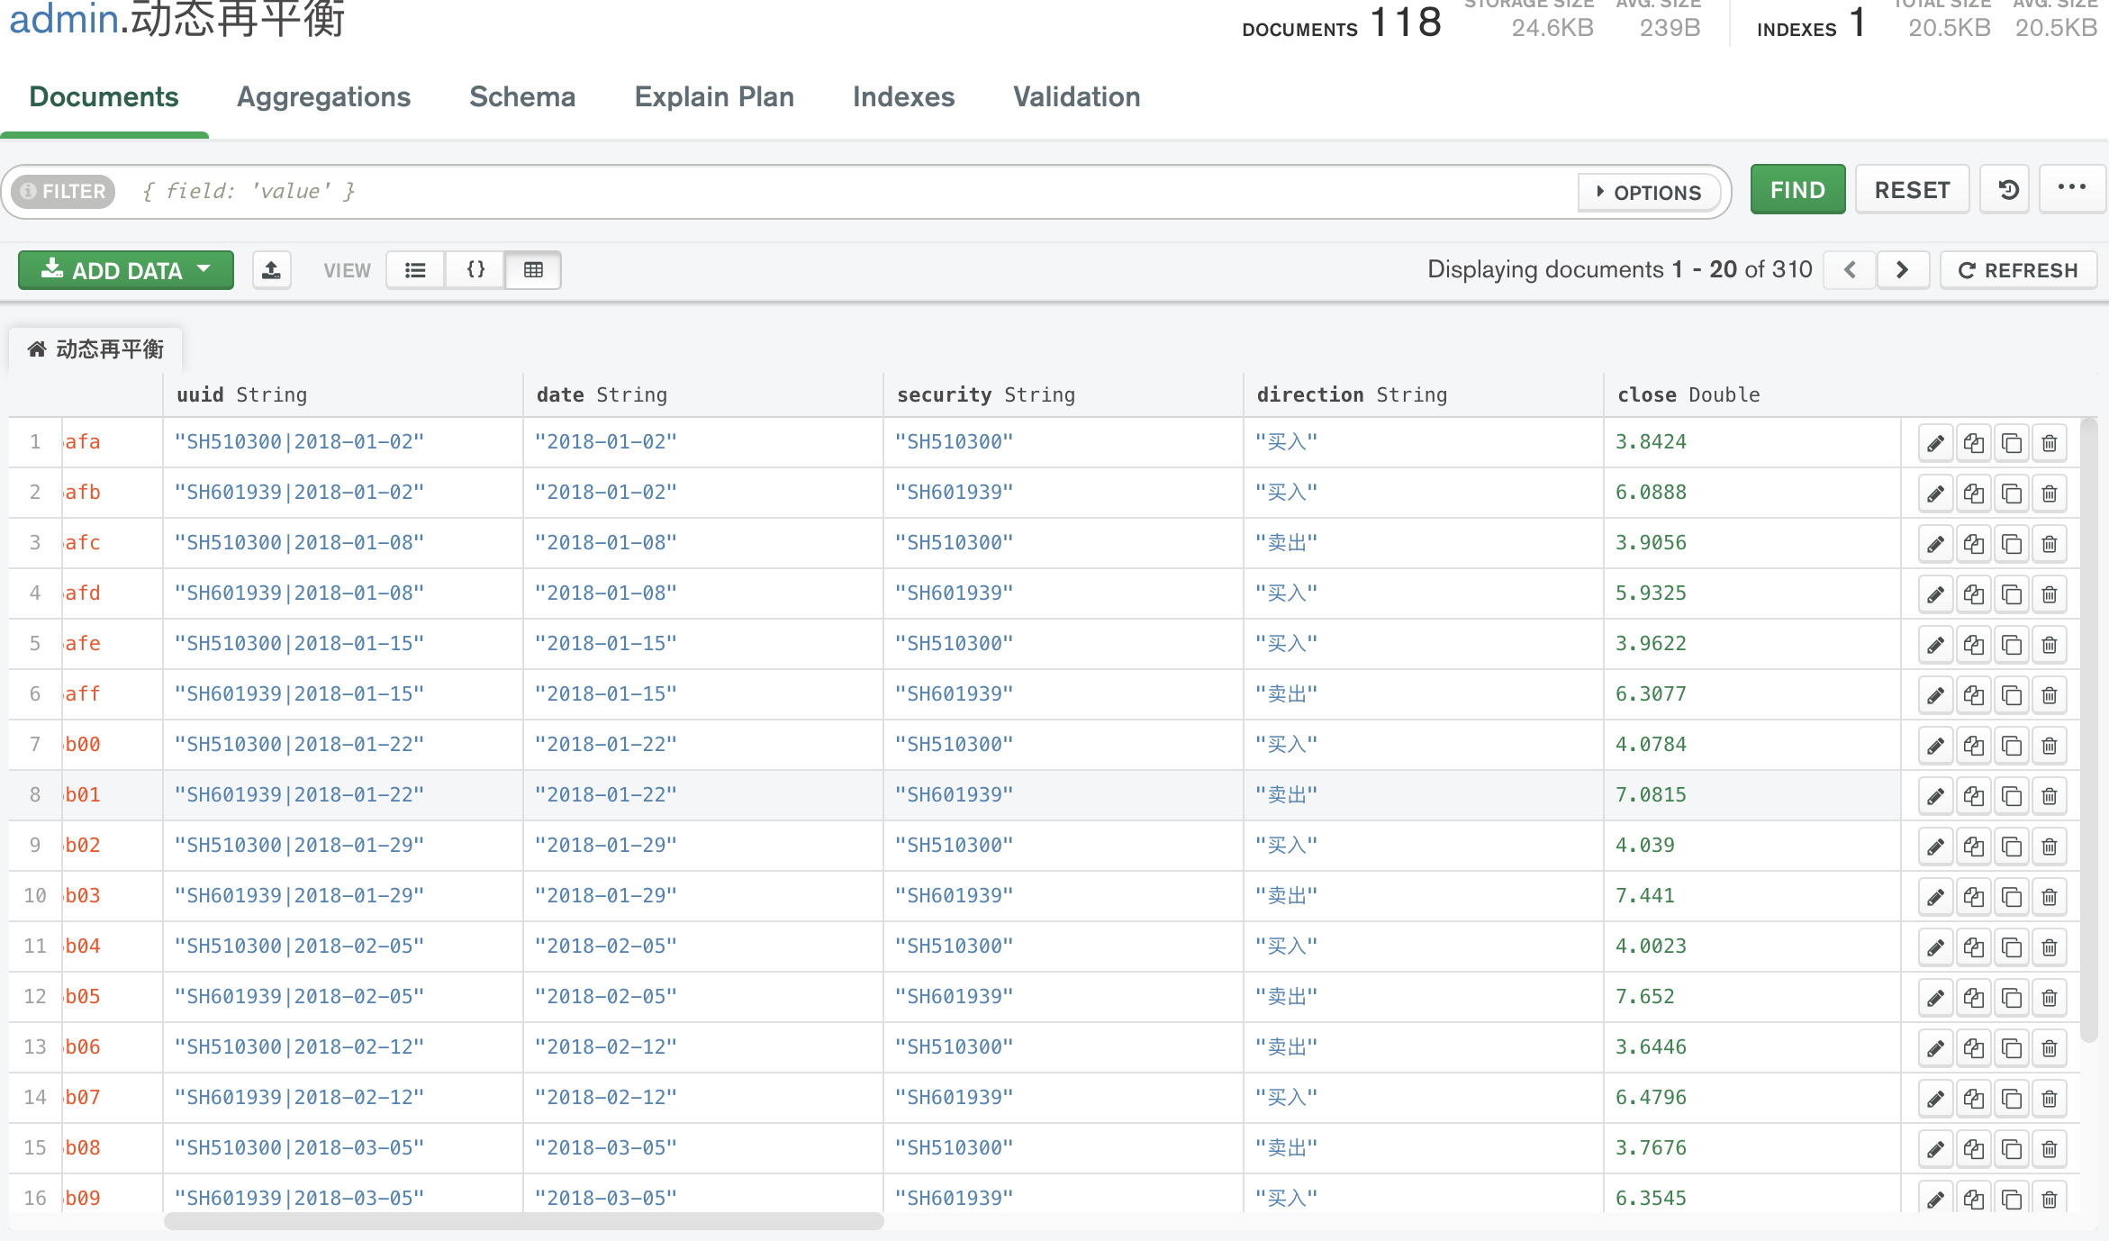The height and width of the screenshot is (1241, 2109).
Task: Switch to table view
Action: pos(533,270)
